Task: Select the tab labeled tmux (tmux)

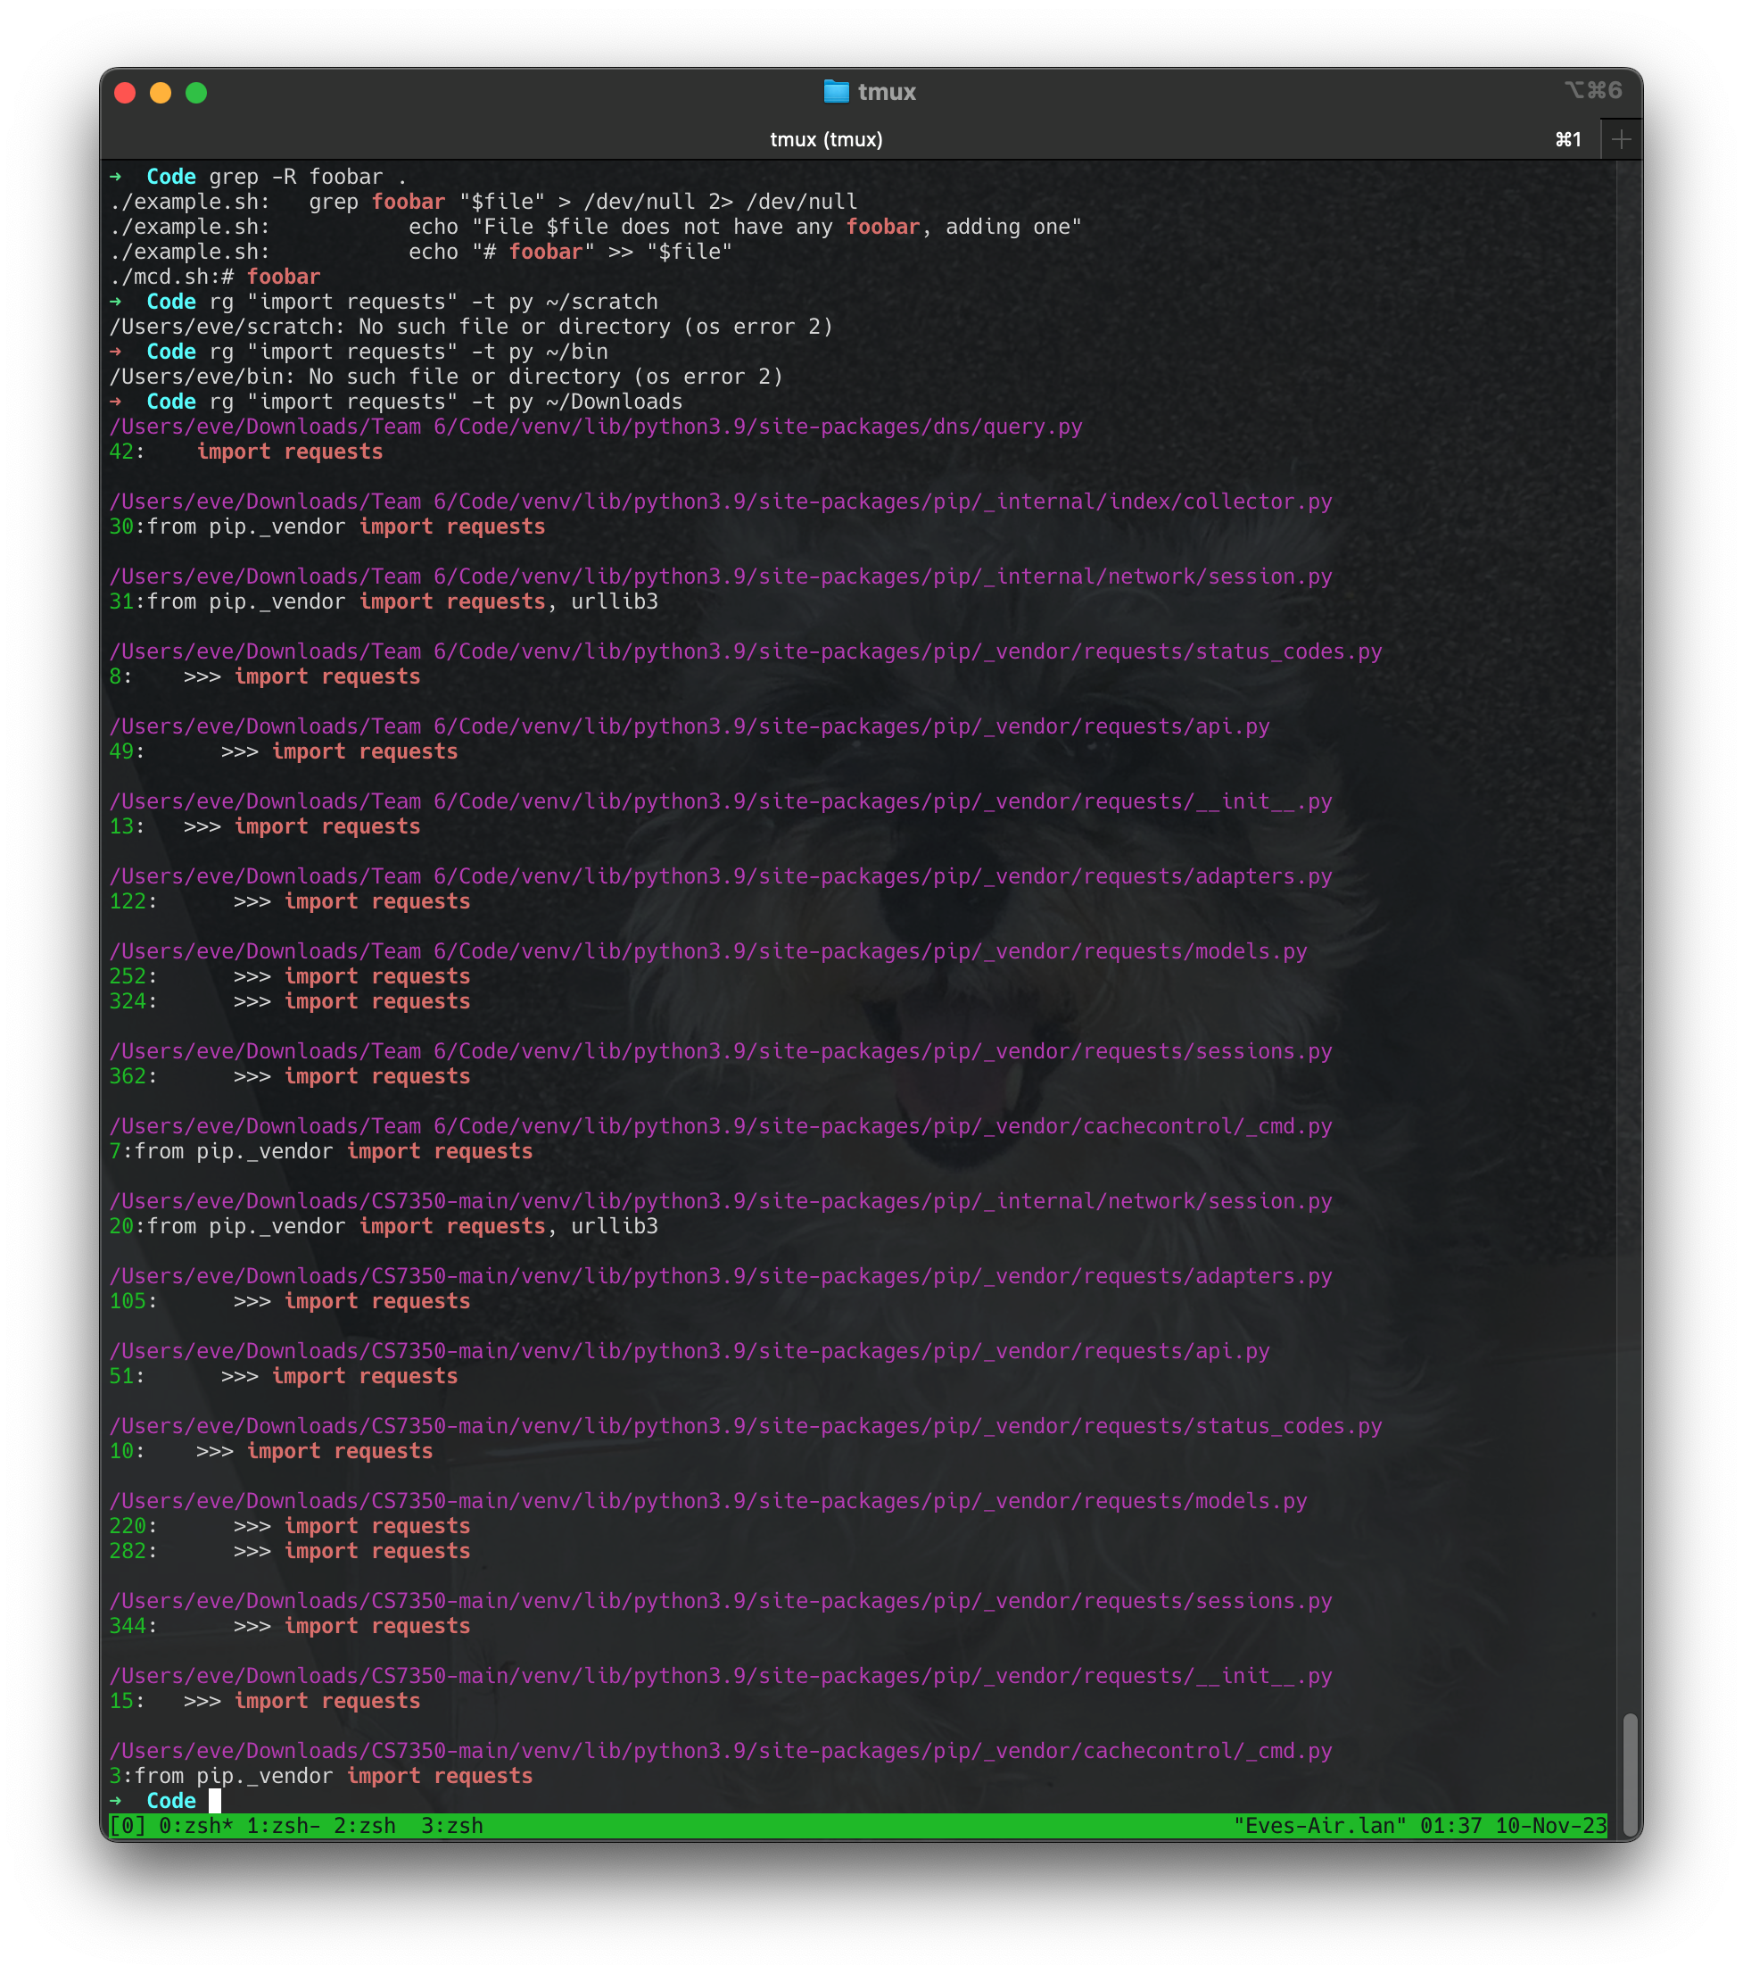Action: [825, 138]
